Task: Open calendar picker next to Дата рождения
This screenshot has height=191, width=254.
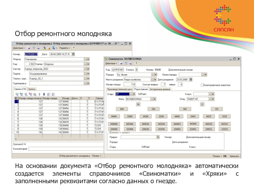Action: [191, 80]
